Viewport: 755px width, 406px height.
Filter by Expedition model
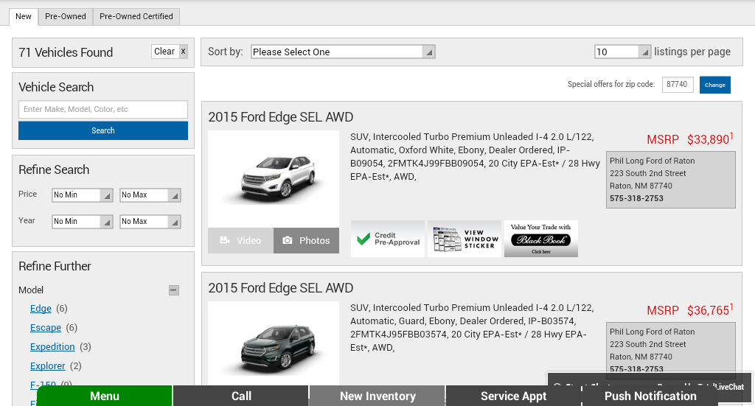52,347
